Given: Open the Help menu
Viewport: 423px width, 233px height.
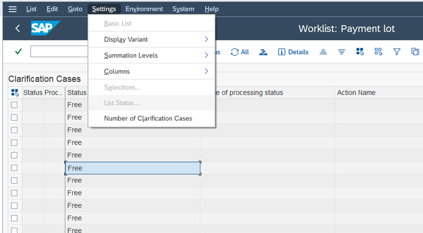Looking at the screenshot, I should [211, 9].
